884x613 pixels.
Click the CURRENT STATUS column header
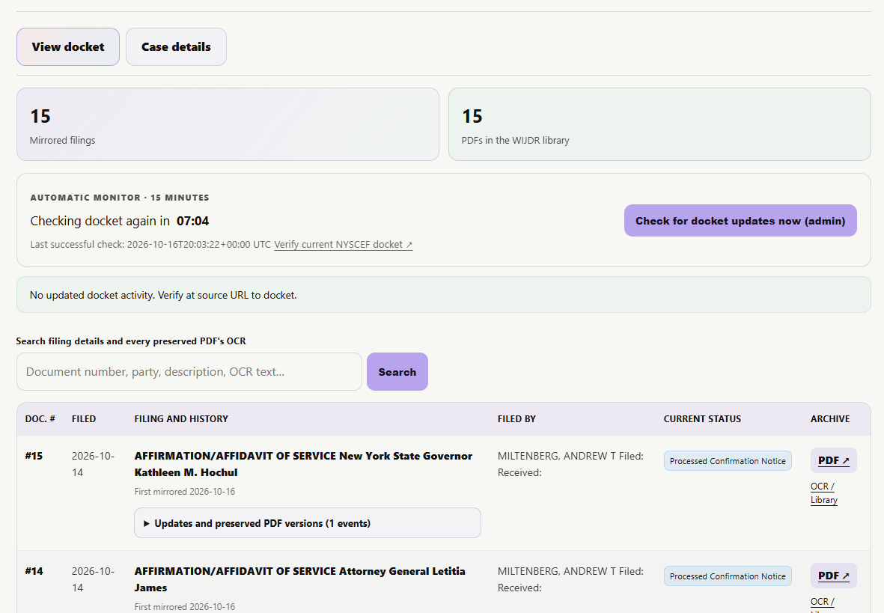702,419
